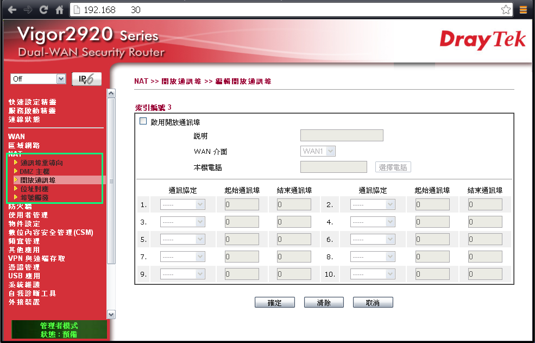Viewport: 535px width, 343px height.
Task: Click the sidebar scrollbar thumb
Action: (x=111, y=181)
